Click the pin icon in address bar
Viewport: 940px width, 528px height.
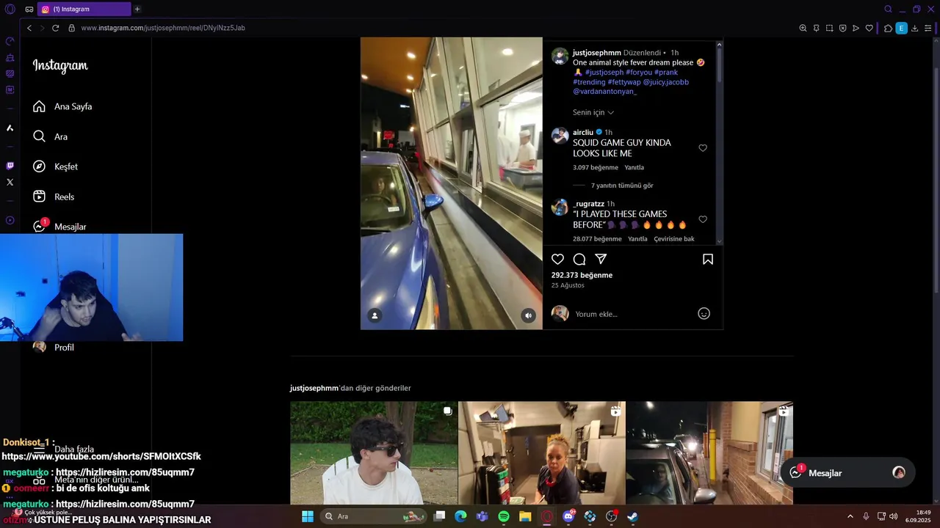pyautogui.click(x=816, y=28)
